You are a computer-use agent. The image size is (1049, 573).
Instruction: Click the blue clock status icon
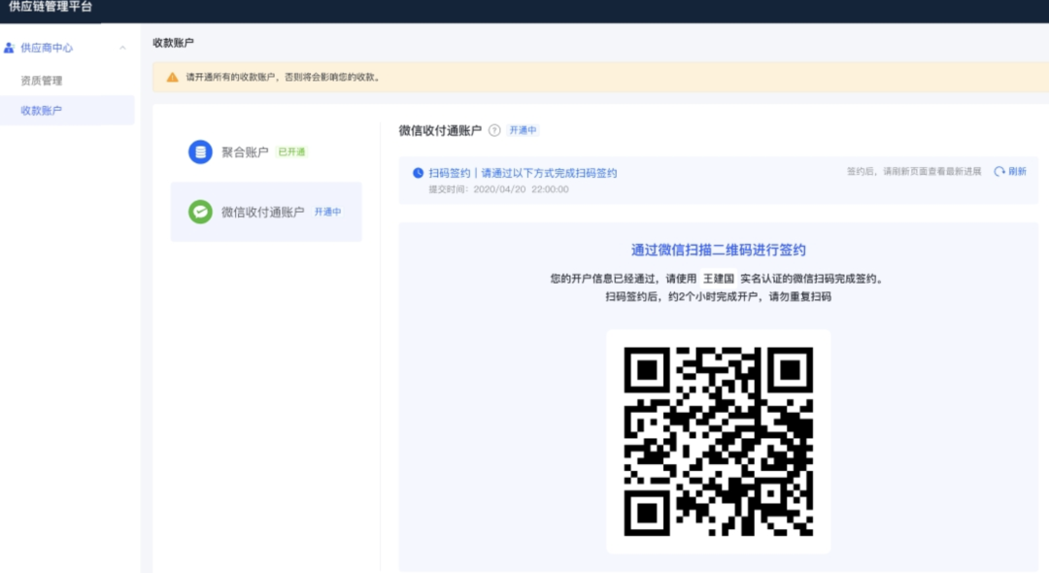(418, 173)
